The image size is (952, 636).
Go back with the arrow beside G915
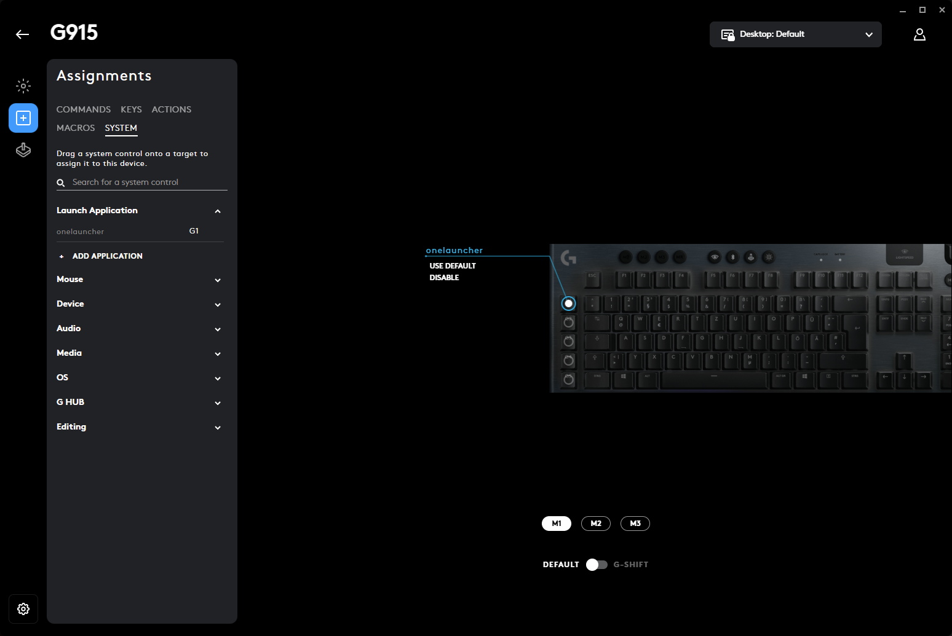(23, 34)
